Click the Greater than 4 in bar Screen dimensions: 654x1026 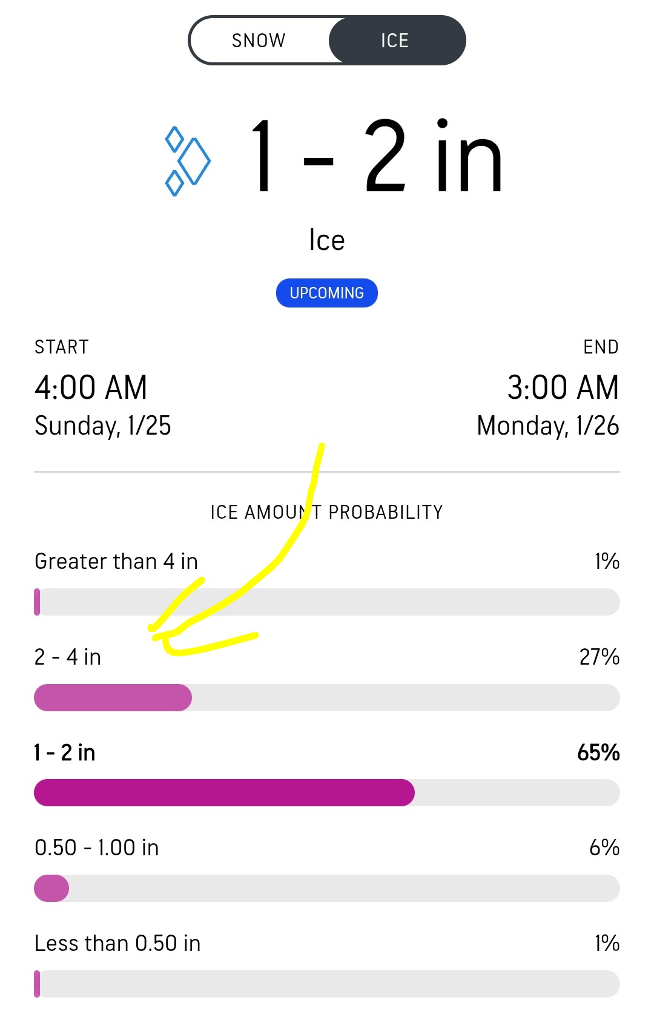pos(327,602)
